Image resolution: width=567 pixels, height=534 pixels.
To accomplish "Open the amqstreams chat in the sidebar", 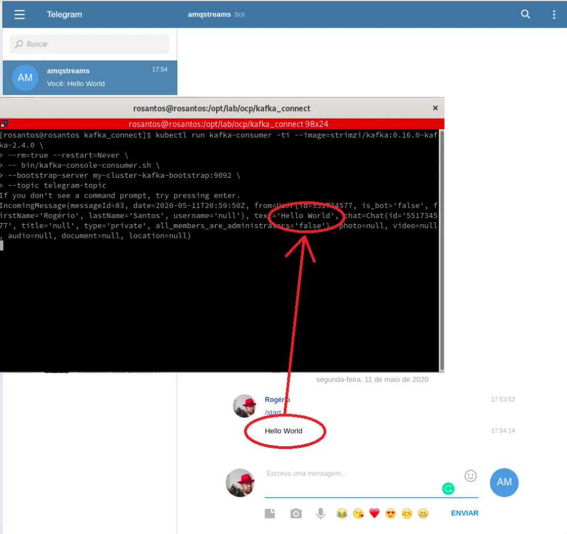I will pyautogui.click(x=89, y=78).
